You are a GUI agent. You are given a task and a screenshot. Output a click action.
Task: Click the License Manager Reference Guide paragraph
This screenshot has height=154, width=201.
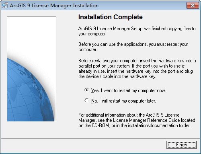pyautogui.click(x=137, y=120)
